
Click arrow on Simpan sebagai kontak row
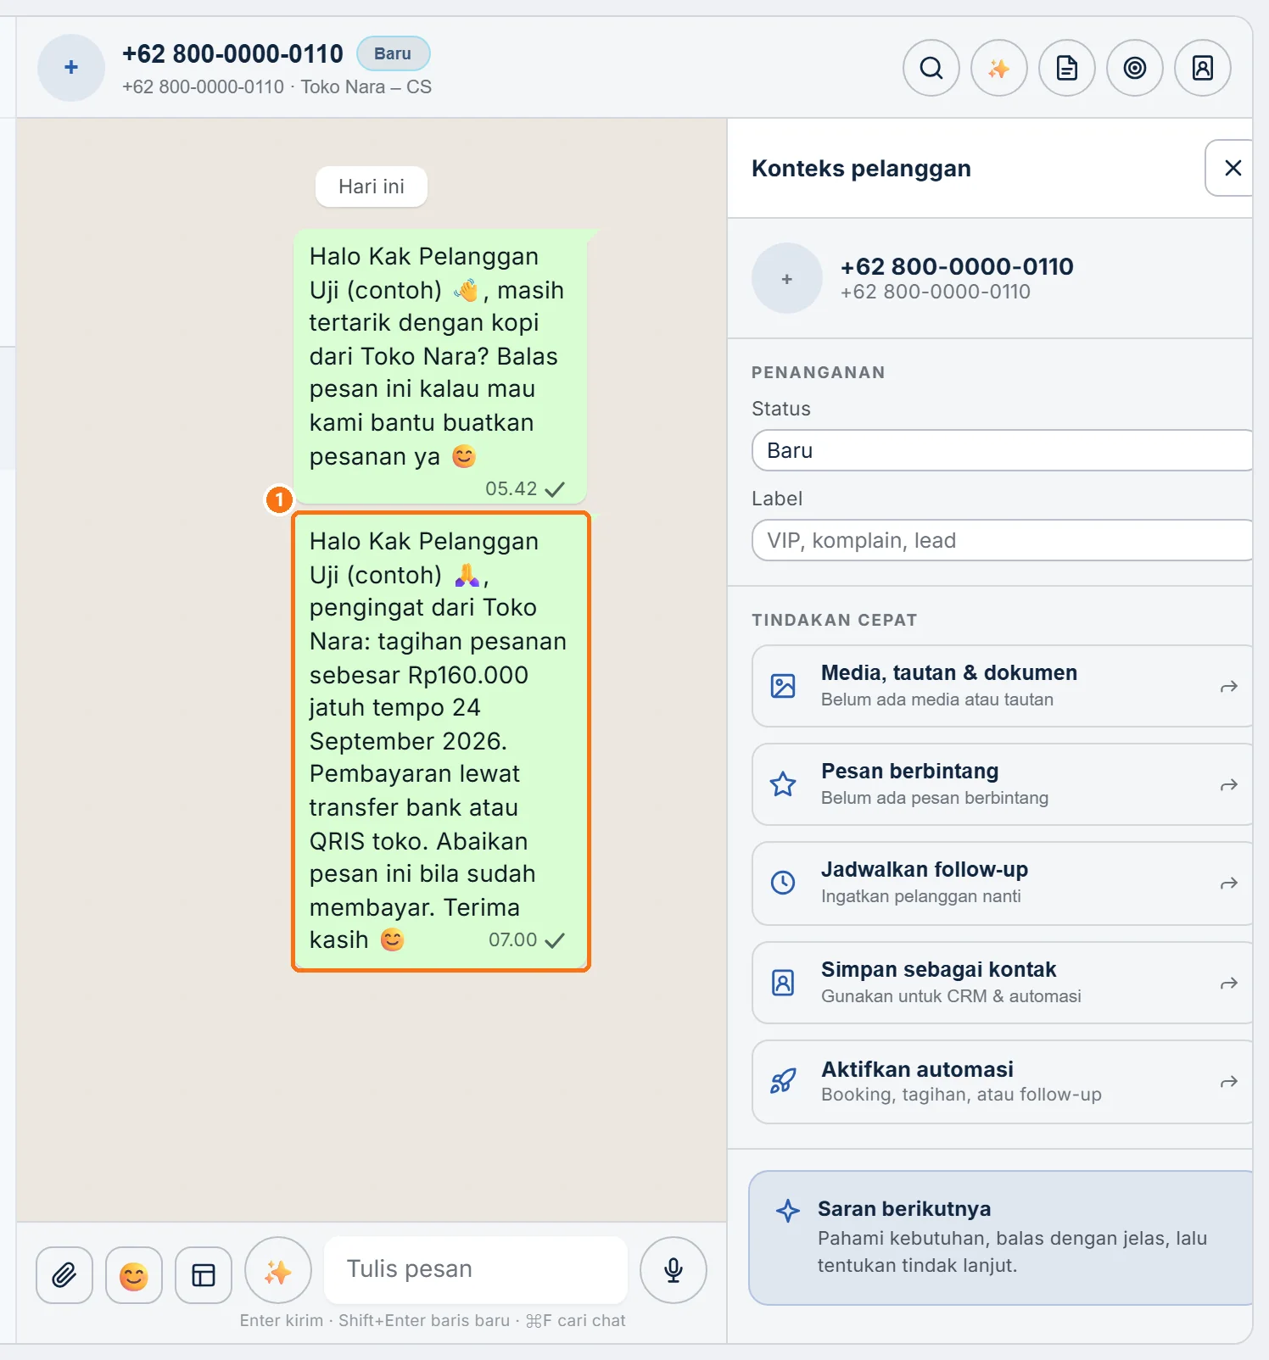[1228, 984]
